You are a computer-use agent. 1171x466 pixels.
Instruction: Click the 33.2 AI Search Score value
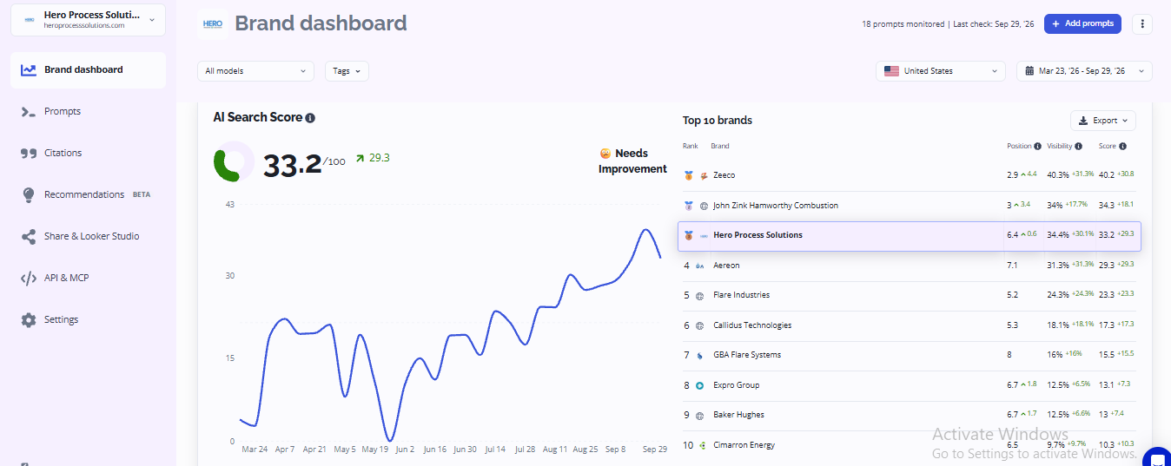coord(293,165)
